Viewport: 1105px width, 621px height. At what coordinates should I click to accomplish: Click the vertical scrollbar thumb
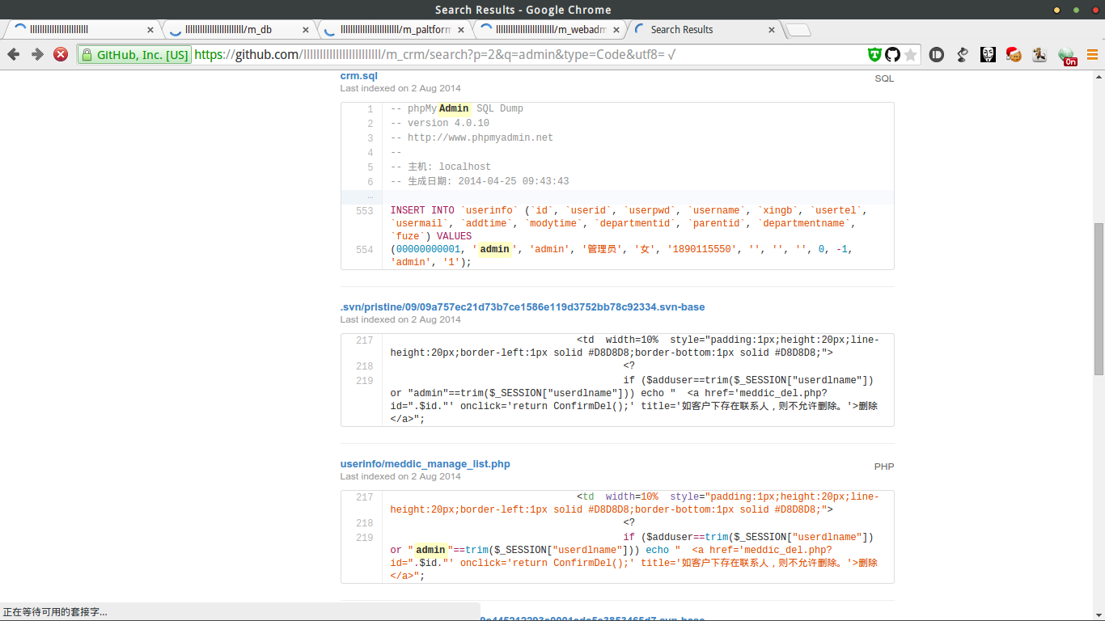1099,299
